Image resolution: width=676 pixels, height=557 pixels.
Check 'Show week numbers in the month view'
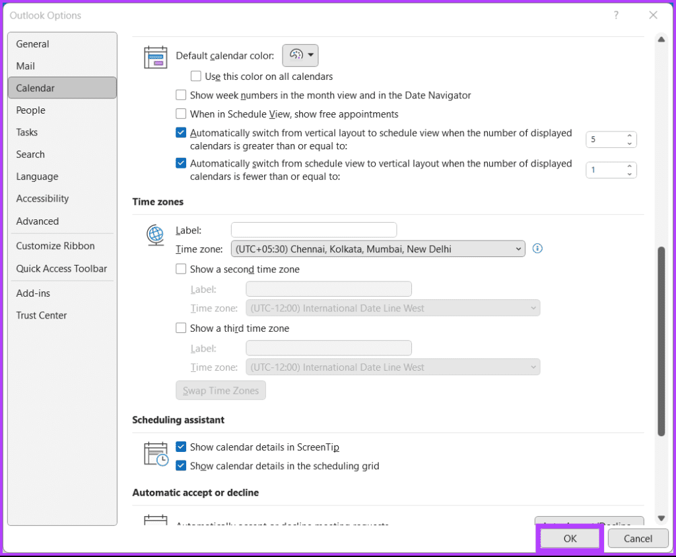pos(181,95)
